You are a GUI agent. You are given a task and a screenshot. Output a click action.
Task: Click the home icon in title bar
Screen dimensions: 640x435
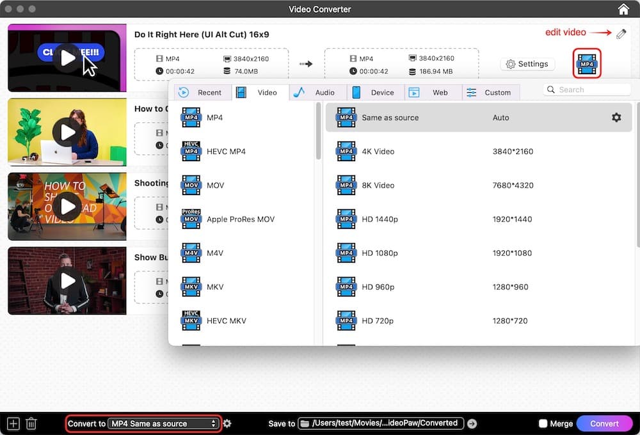click(x=623, y=9)
